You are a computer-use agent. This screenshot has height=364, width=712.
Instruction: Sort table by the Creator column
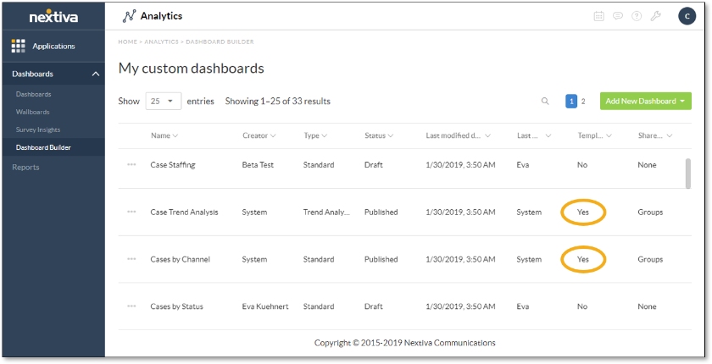tap(259, 135)
